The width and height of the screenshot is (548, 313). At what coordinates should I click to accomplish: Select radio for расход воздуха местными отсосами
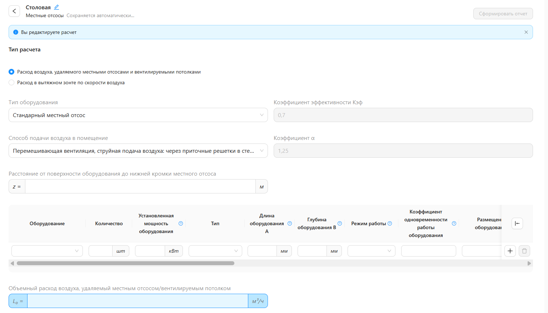click(11, 72)
